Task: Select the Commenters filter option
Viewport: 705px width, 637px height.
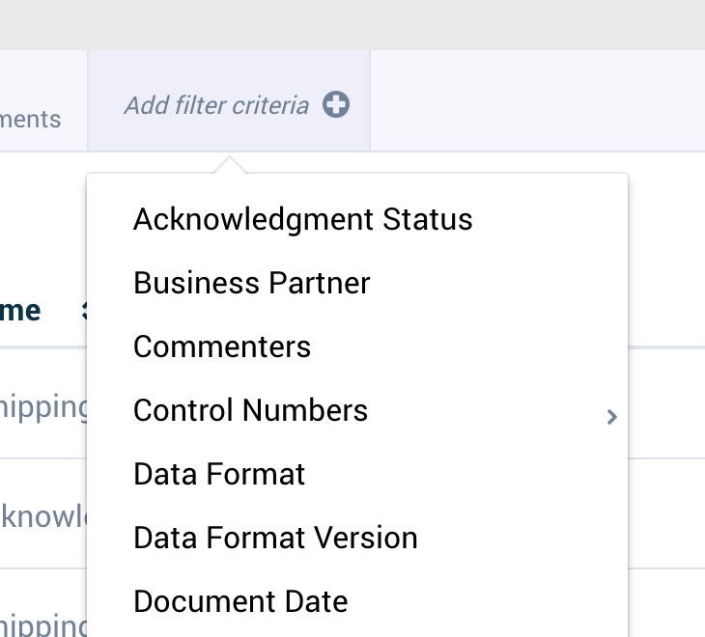Action: pyautogui.click(x=357, y=346)
